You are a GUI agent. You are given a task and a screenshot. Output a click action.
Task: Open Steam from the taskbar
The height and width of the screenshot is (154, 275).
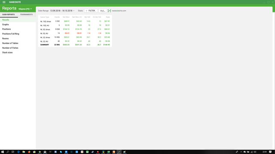(x=93, y=152)
